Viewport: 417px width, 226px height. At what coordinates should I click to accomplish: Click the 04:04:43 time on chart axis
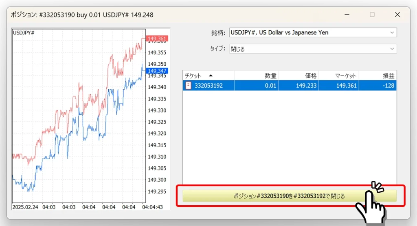click(152, 207)
